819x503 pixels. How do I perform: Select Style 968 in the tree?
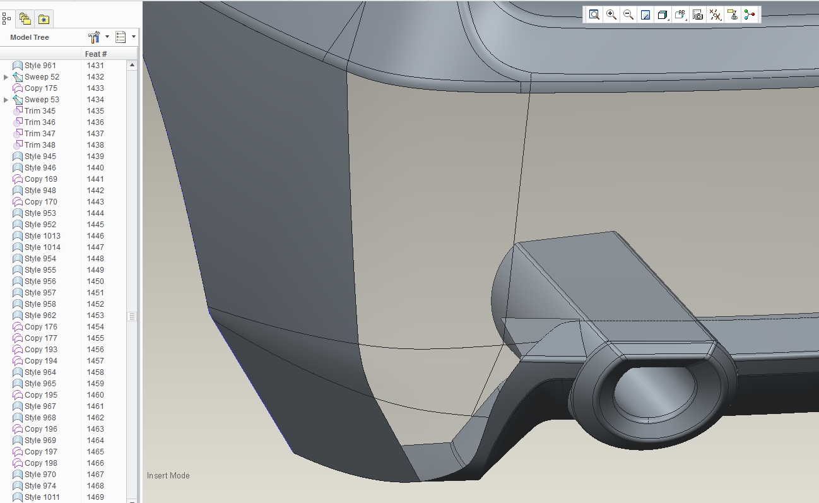(40, 418)
